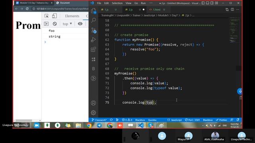This screenshot has width=255, height=143.
Task: Click the live expression eye icon
Action: coord(80,24)
